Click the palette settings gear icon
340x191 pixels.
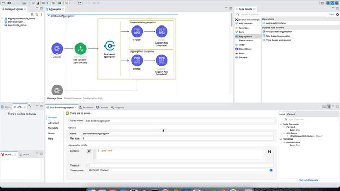(337, 14)
